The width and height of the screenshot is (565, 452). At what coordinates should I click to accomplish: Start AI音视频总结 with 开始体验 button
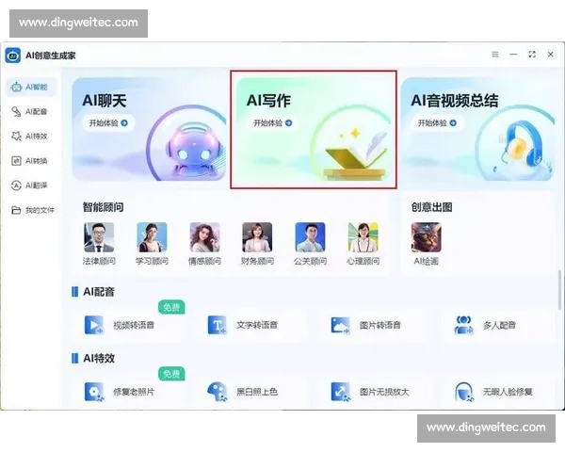point(437,123)
